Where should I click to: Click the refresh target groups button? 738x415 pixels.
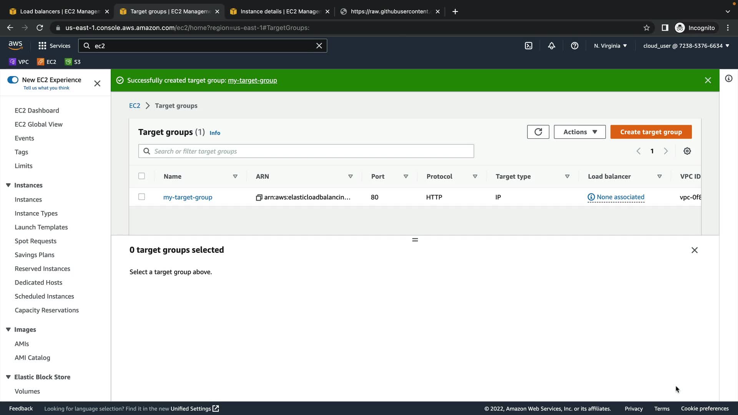click(x=538, y=132)
